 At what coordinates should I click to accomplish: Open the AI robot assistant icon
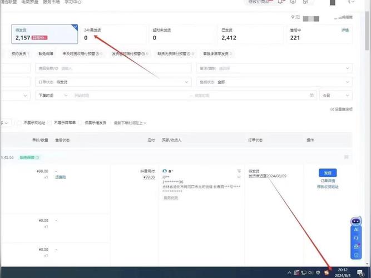(x=356, y=221)
